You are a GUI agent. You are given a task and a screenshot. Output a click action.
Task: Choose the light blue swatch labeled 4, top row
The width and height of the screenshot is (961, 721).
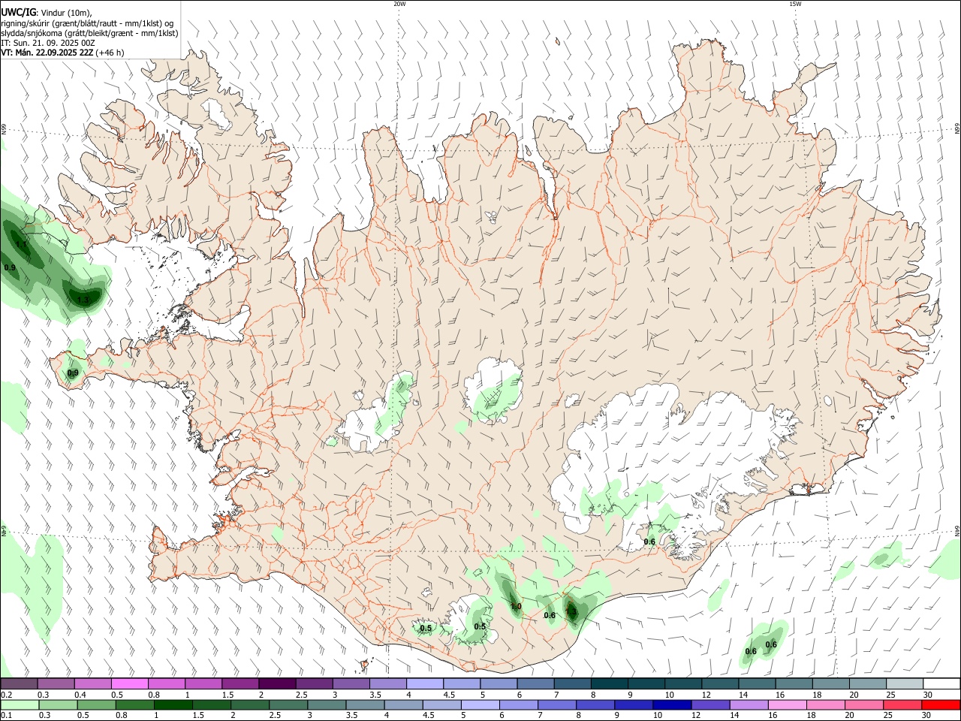point(425,683)
